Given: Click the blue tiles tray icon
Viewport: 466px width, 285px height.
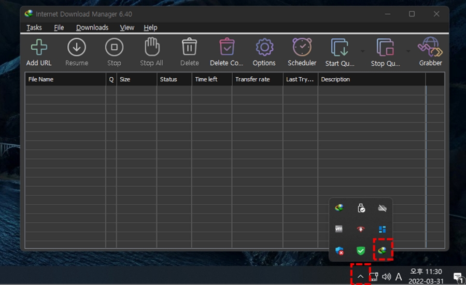Looking at the screenshot, I should click(x=382, y=229).
